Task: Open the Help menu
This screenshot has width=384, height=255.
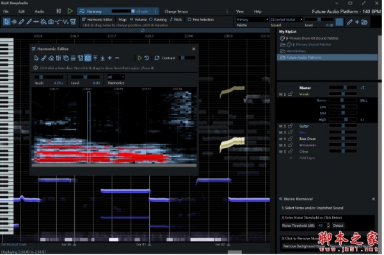Action: click(259, 12)
